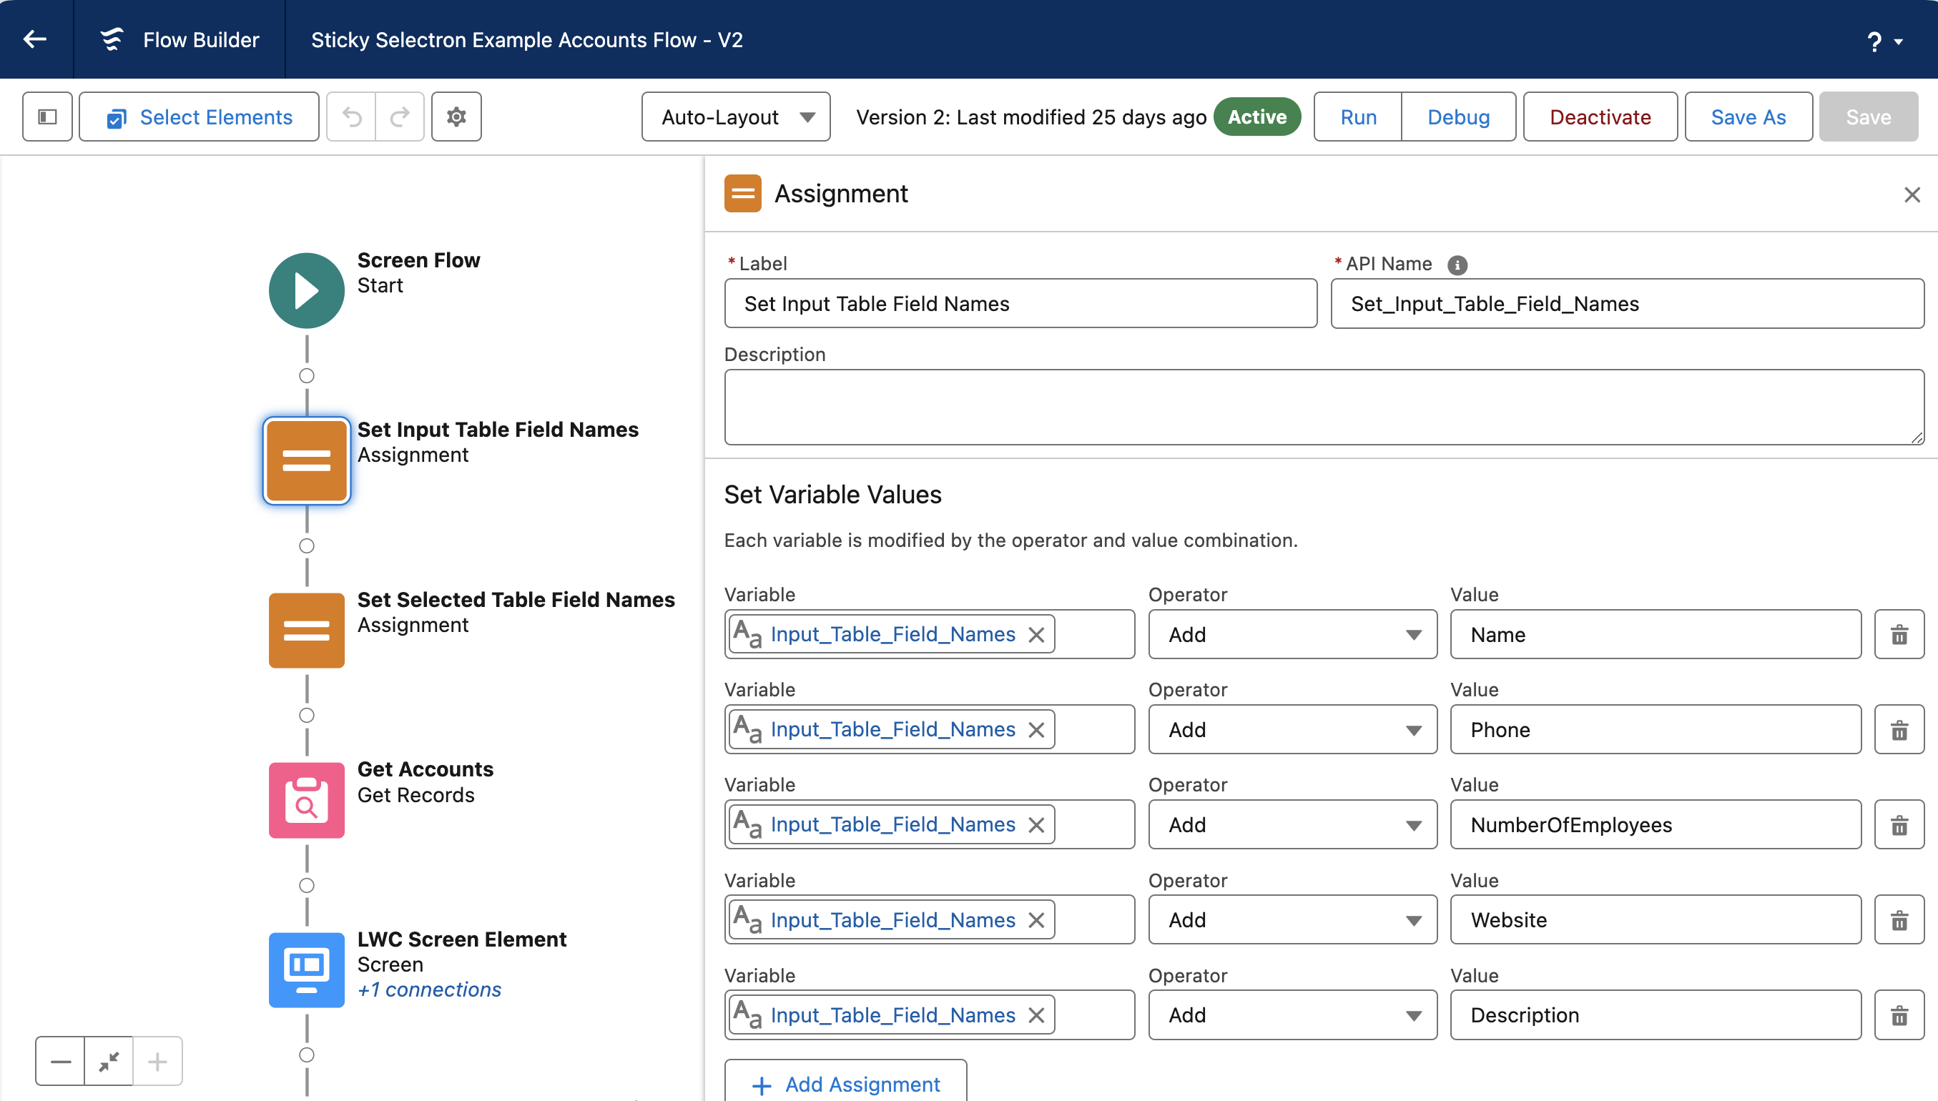The height and width of the screenshot is (1101, 1938).
Task: Click the Debug button
Action: click(1459, 117)
